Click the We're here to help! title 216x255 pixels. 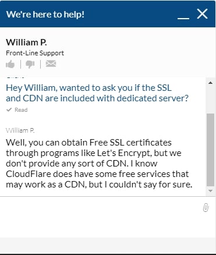[45, 15]
